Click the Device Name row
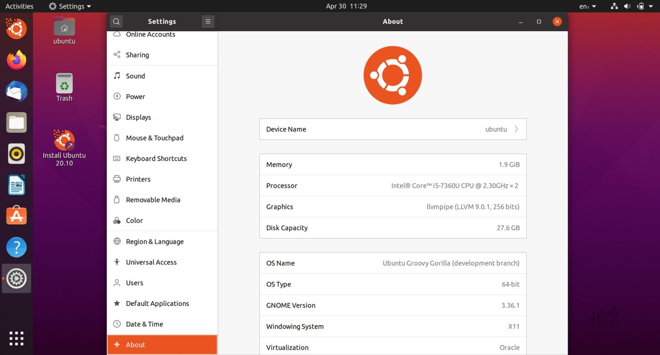 click(393, 129)
